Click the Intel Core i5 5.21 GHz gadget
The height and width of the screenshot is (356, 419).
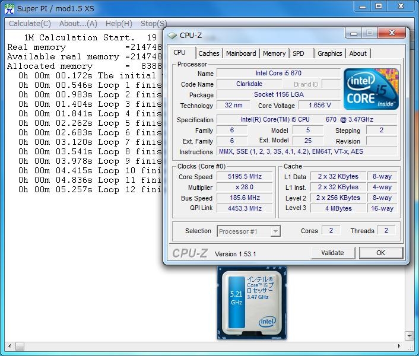point(252,303)
